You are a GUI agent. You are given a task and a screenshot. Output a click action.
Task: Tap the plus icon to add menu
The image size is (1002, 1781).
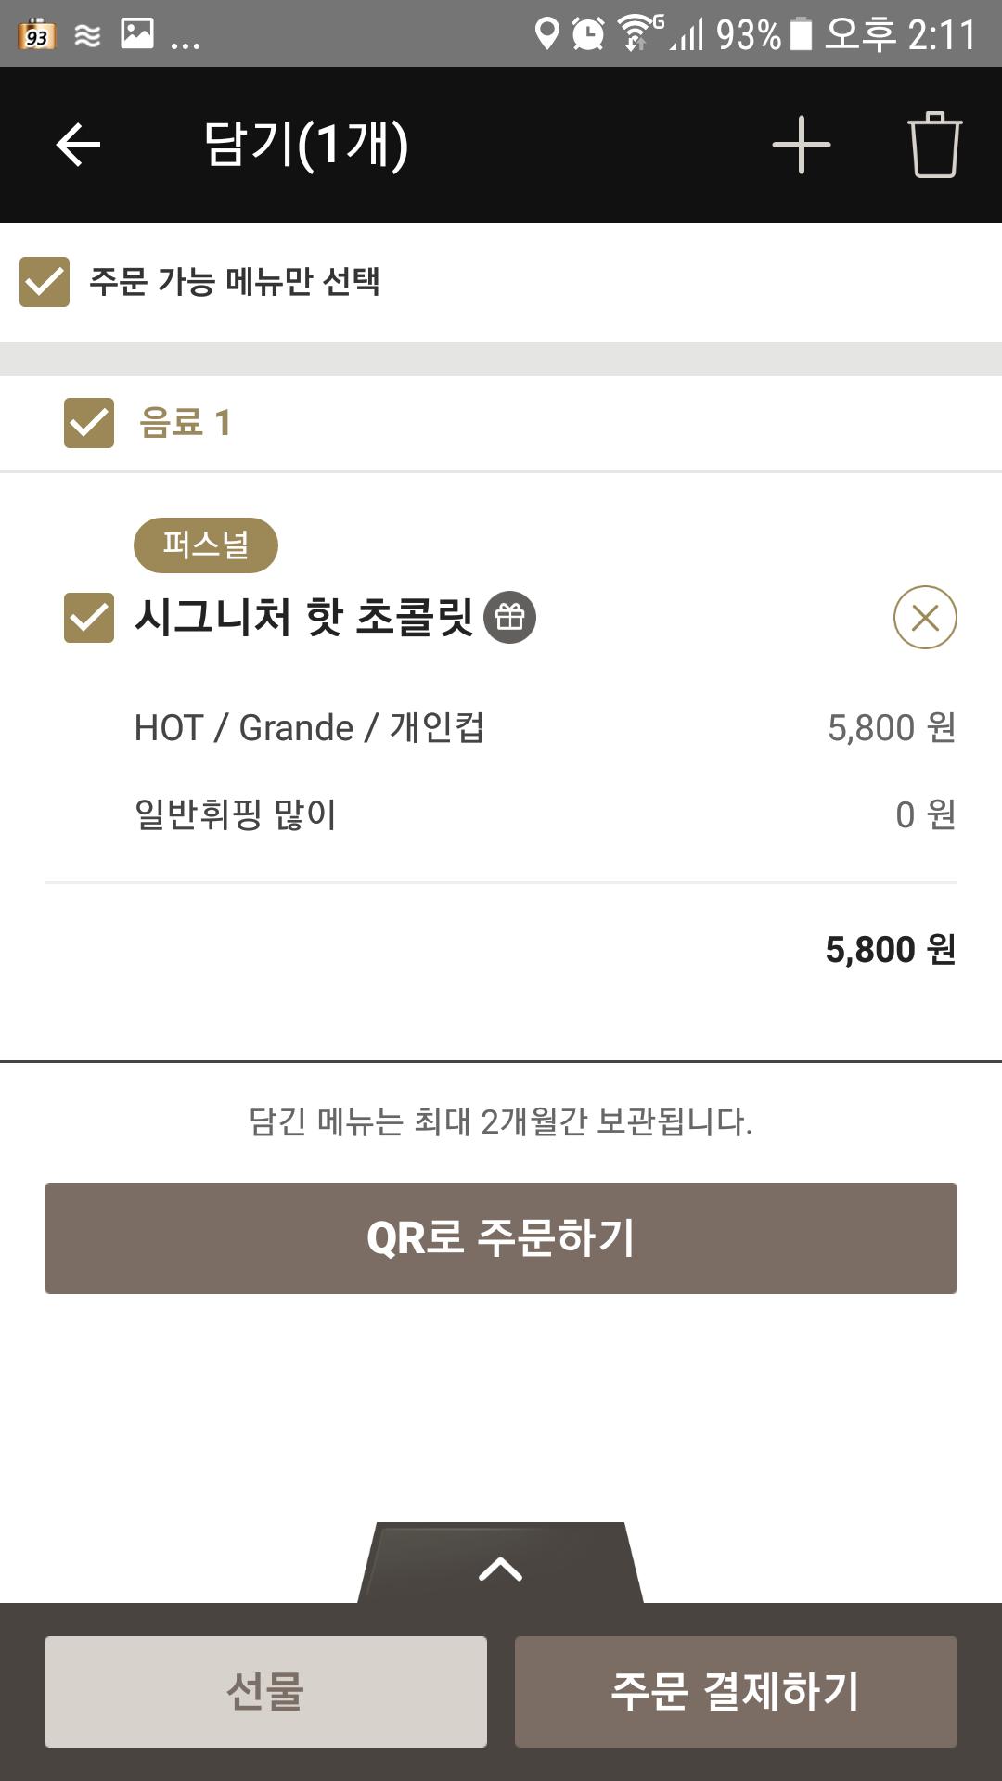coord(802,145)
